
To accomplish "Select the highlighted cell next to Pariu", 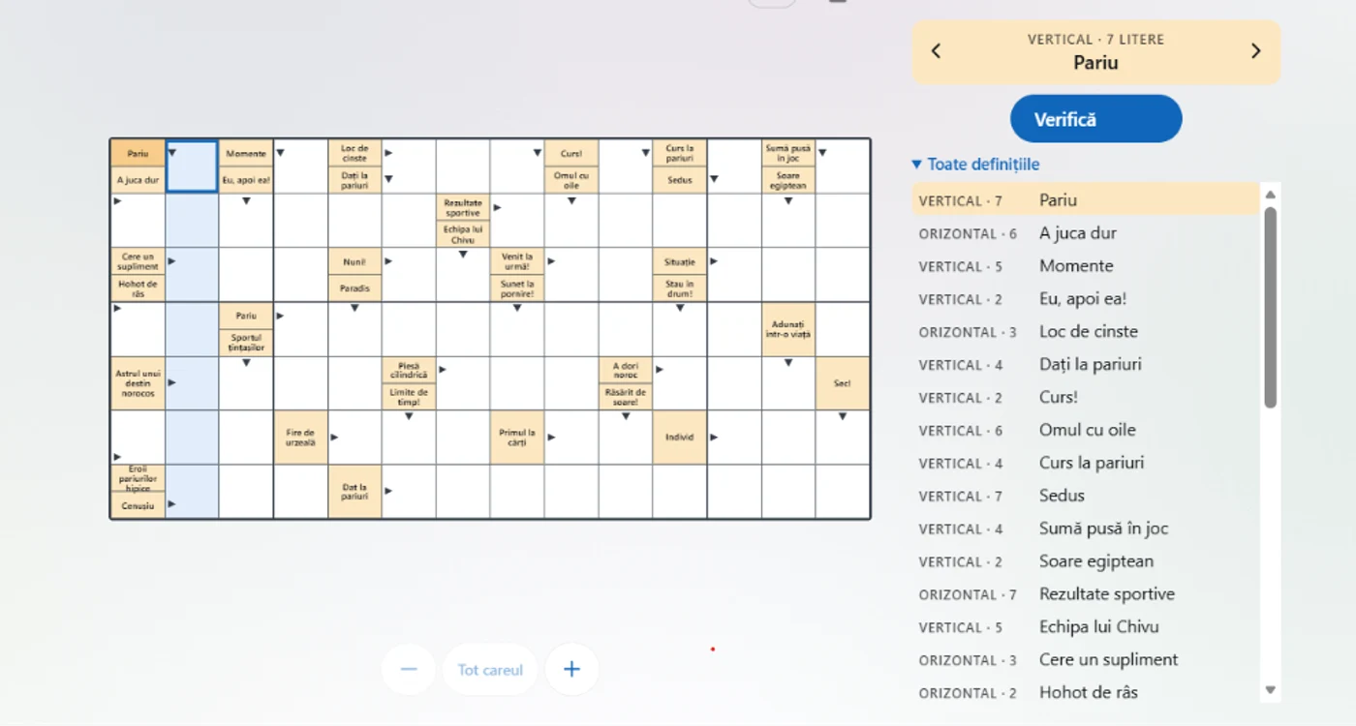I will click(192, 166).
